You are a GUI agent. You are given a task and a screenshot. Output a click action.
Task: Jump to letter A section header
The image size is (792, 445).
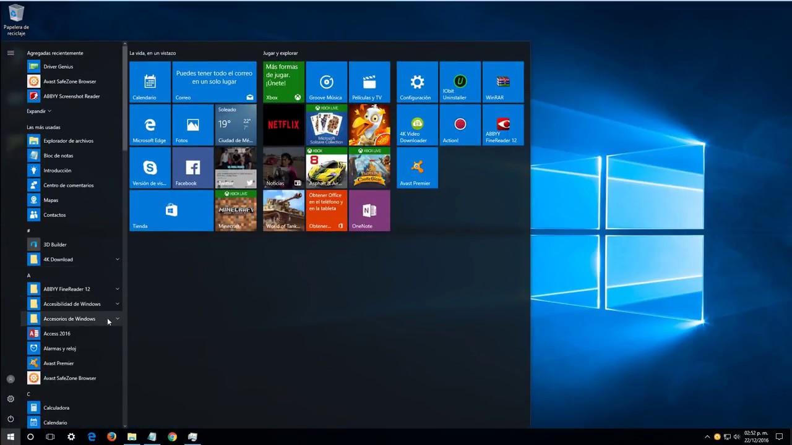coord(28,276)
